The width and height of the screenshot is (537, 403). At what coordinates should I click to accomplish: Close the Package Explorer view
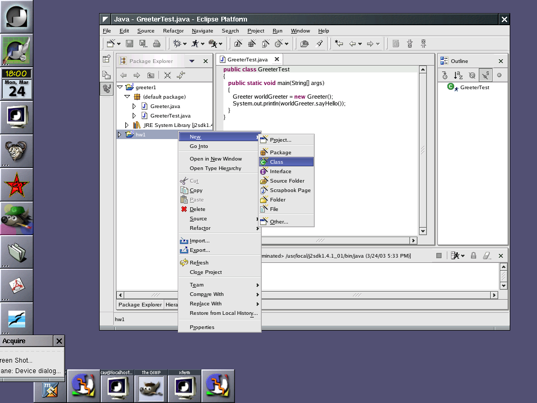coord(206,61)
